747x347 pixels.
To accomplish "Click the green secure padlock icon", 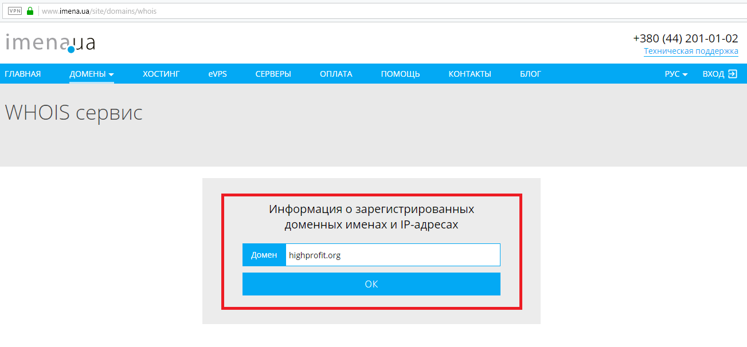I will 30,11.
